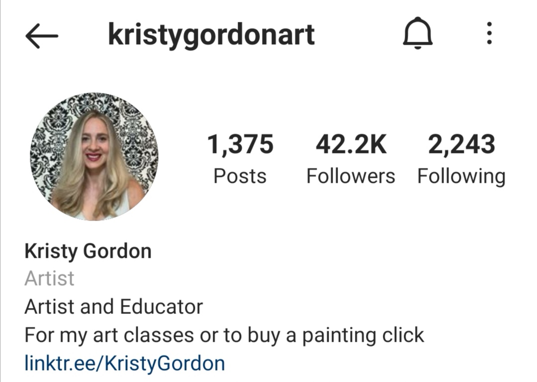Open the Following list label
Screen dimensions: 537x382
click(x=461, y=177)
